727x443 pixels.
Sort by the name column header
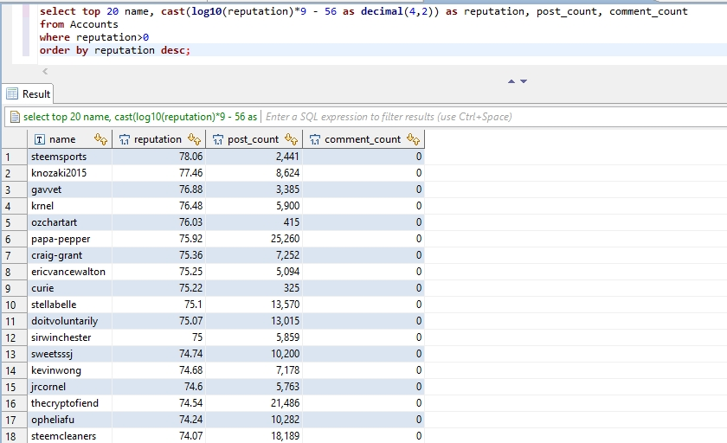coord(62,139)
